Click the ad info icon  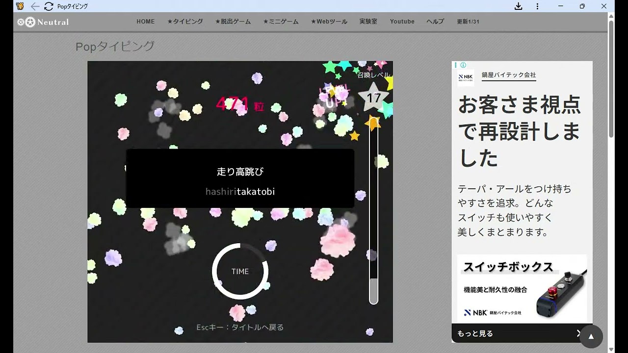[463, 65]
